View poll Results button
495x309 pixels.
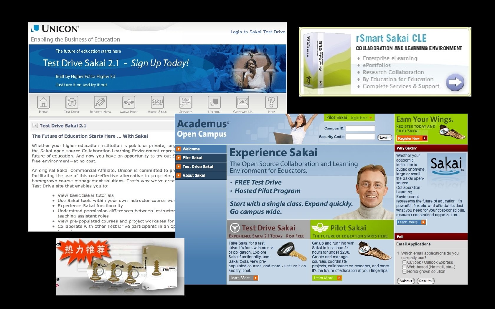pos(425,281)
